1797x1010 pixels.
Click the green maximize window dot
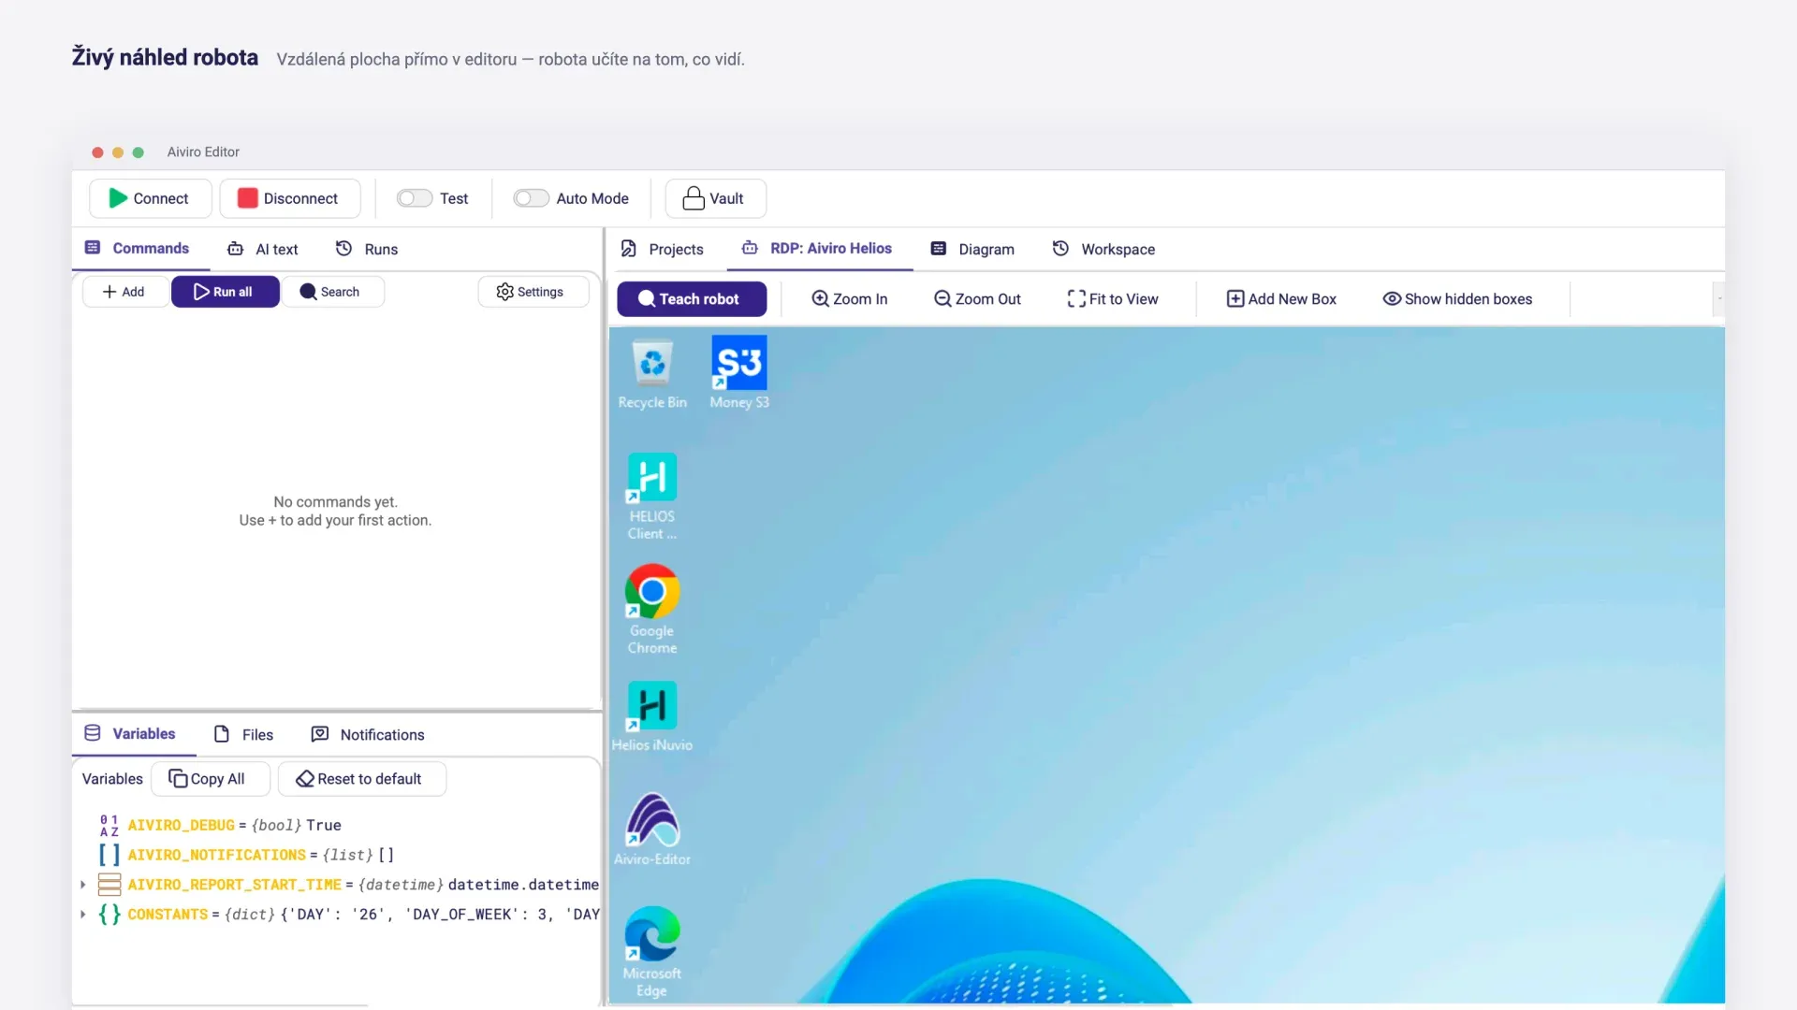click(139, 152)
